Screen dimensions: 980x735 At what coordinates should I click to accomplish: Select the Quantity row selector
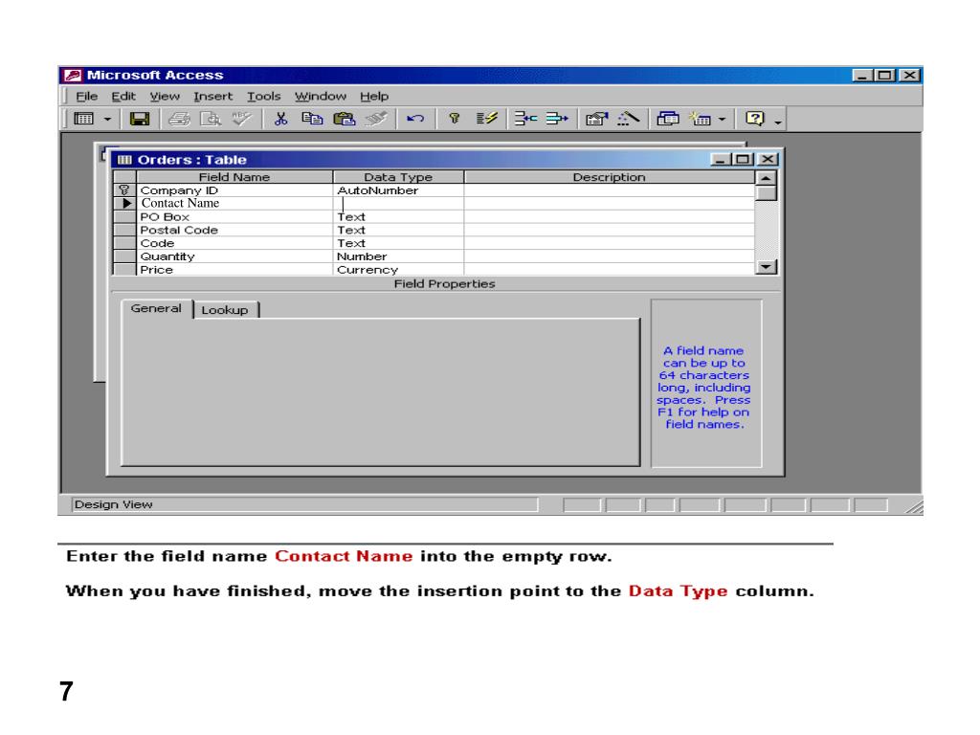[x=124, y=256]
